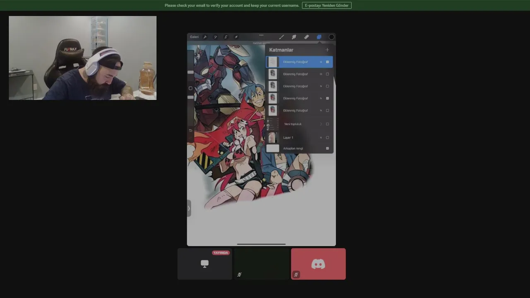Open blend mode Di on second layer

click(x=321, y=74)
